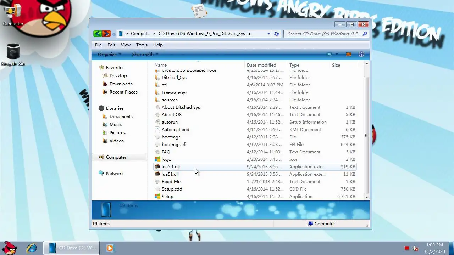Select the About DiLshad Sys text file icon
The height and width of the screenshot is (255, 454).
(157, 107)
